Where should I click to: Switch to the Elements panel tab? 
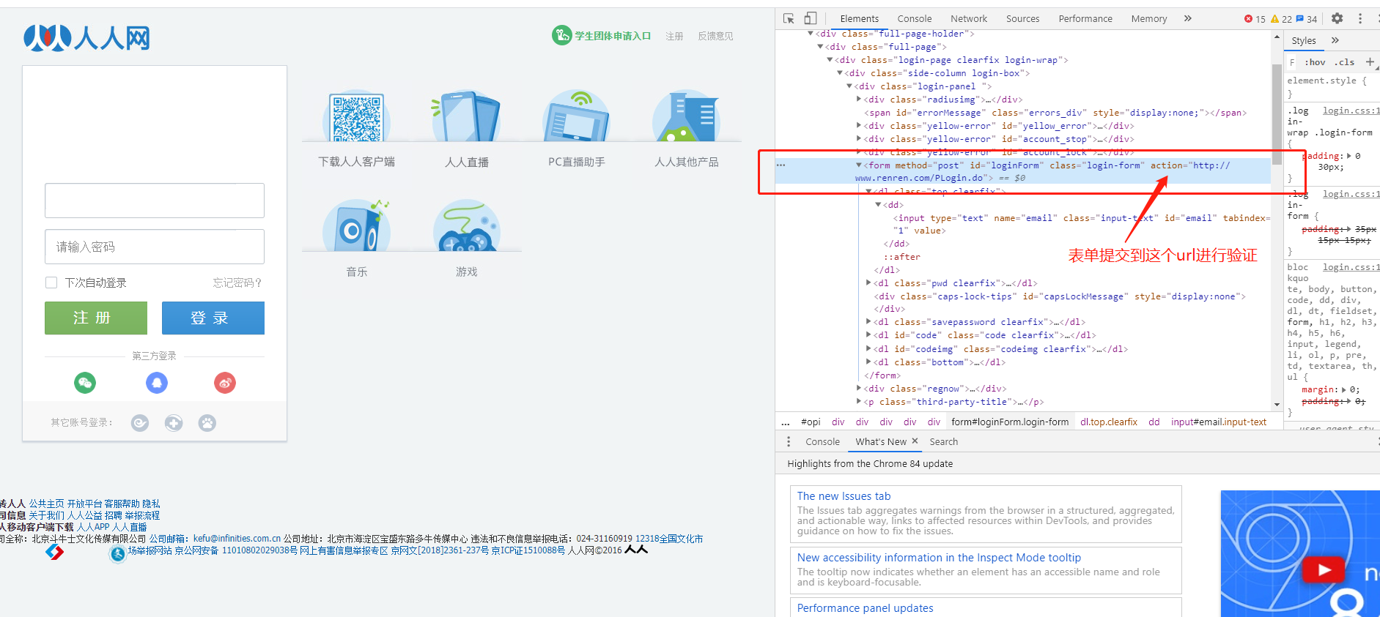point(859,19)
